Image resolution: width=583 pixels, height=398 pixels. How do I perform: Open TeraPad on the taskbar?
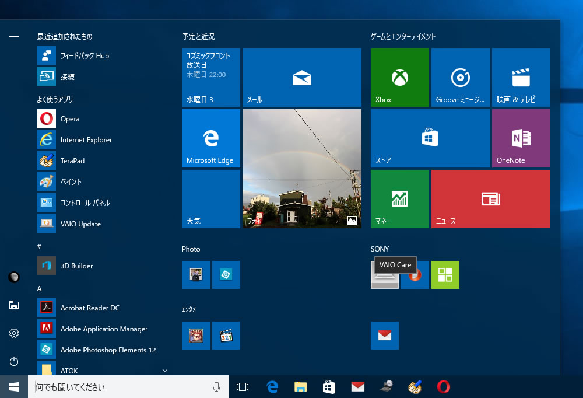(x=415, y=387)
